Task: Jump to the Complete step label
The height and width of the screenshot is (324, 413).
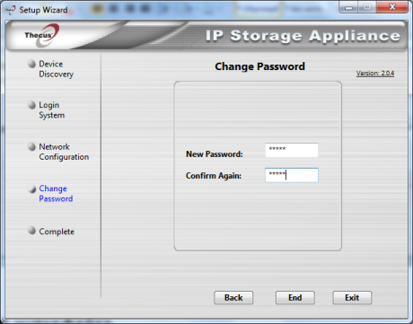Action: 57,232
